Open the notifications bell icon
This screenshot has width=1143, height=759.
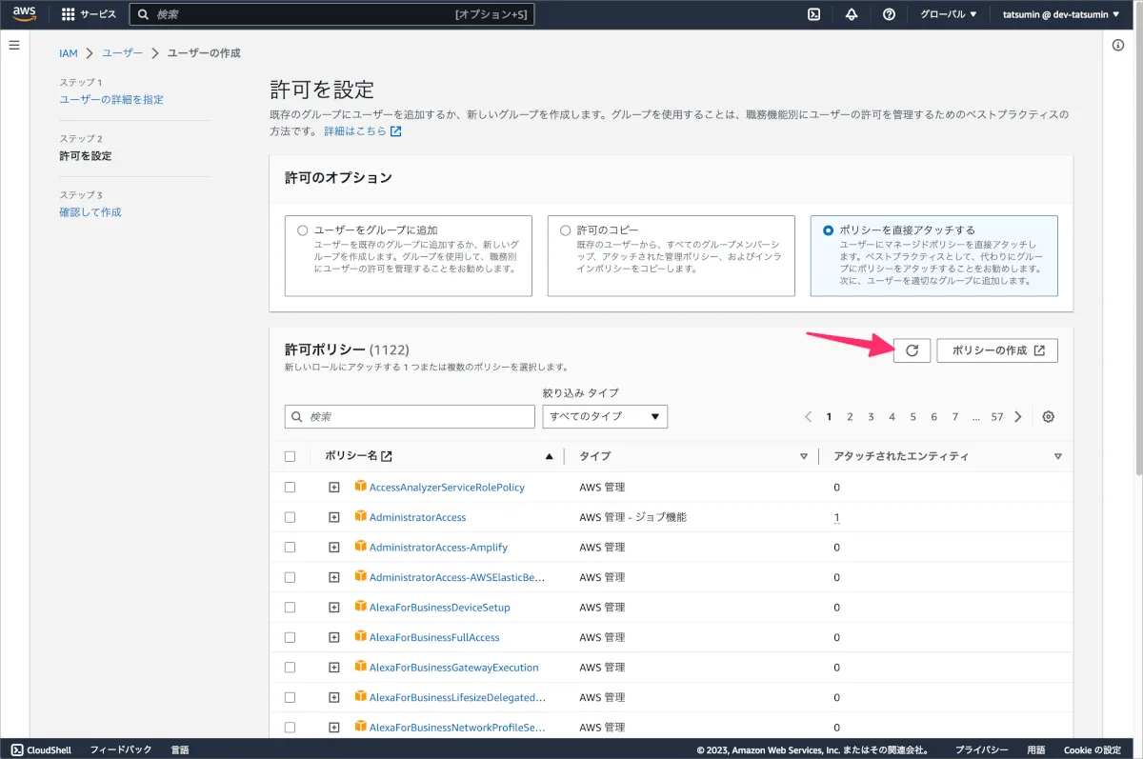[852, 14]
